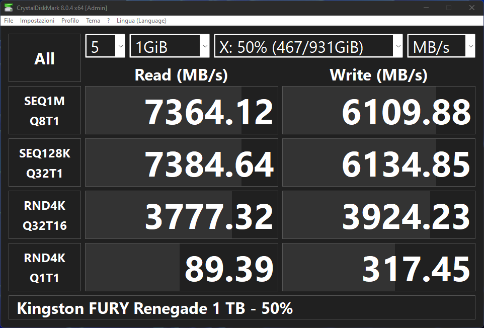
Task: Open the Tema menu
Action: tap(93, 21)
